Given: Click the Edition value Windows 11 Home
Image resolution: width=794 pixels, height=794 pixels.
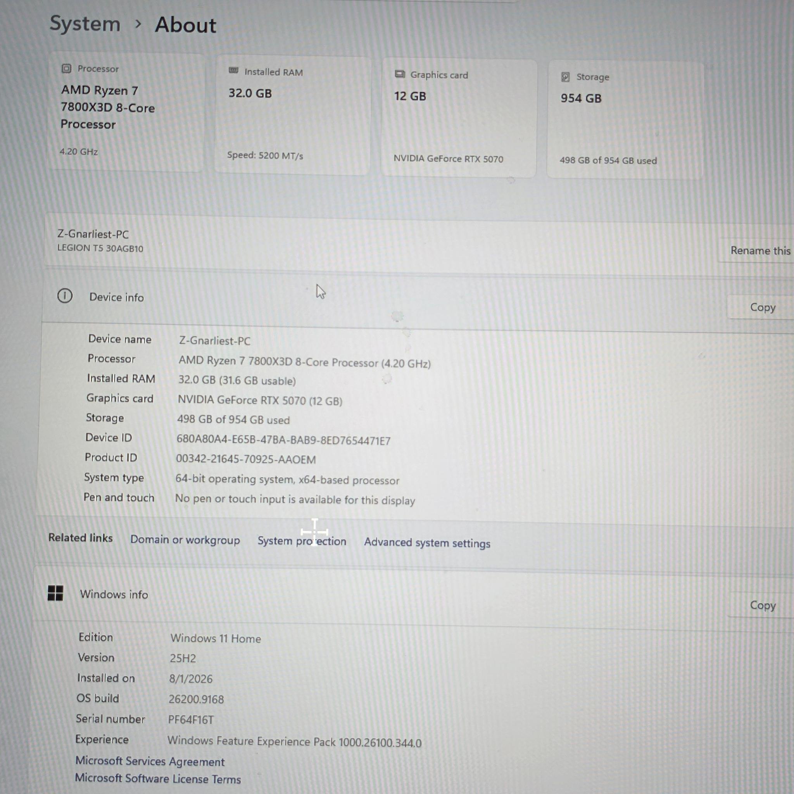Looking at the screenshot, I should tap(216, 638).
